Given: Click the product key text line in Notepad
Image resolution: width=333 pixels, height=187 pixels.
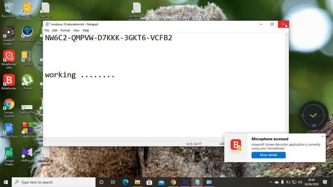Looking at the screenshot, I should [x=109, y=38].
